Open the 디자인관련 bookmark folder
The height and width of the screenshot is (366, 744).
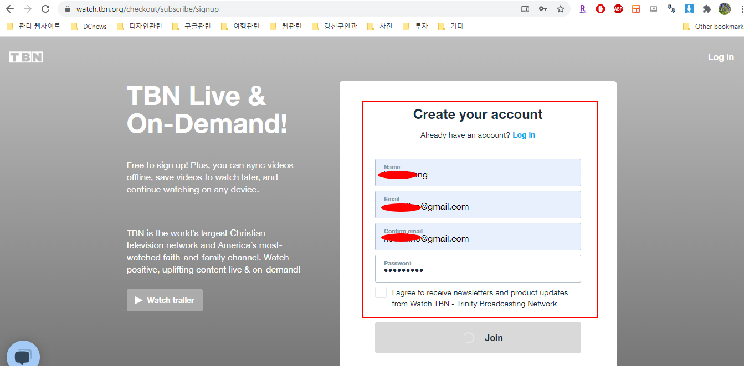[x=140, y=26]
